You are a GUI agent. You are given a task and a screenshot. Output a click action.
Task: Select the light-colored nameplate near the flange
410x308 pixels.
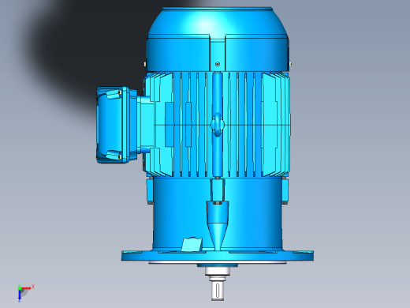pos(192,244)
